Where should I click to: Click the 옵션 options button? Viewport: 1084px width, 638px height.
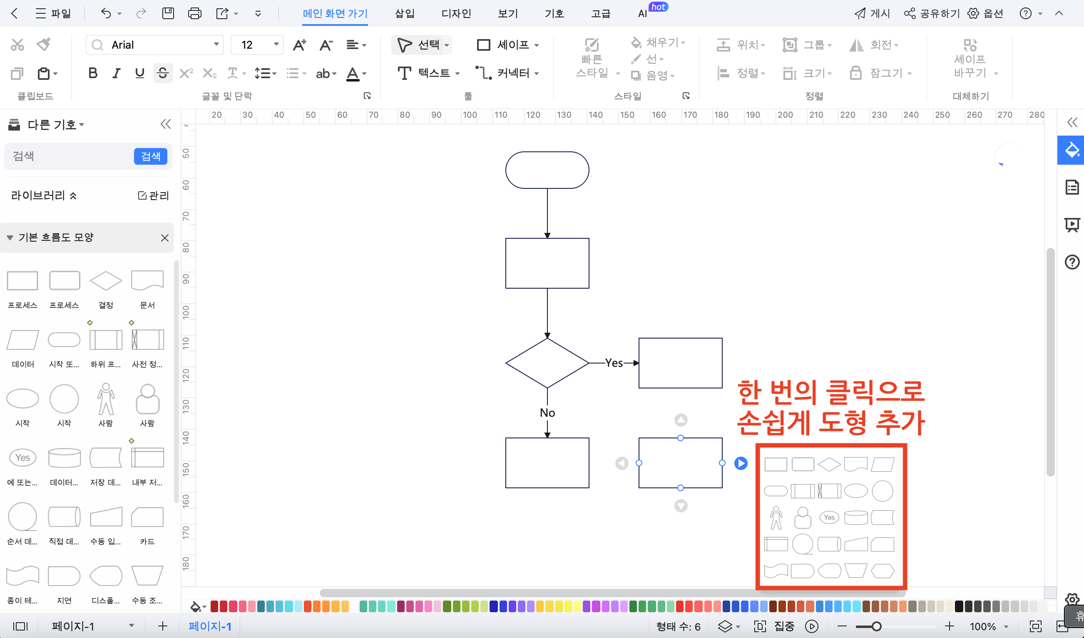click(985, 13)
